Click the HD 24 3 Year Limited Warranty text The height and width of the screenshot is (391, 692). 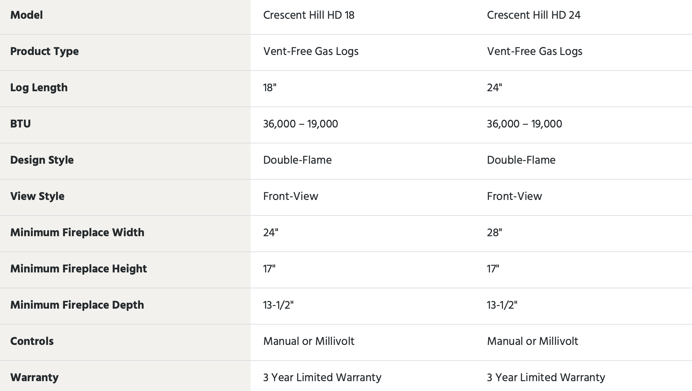click(546, 377)
